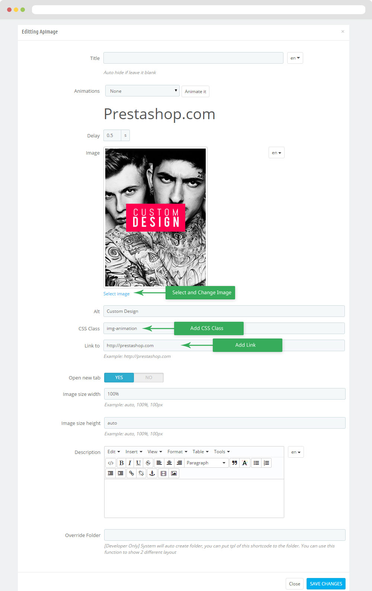Screen dimensions: 372x591
Task: Open the Animations dropdown showing None
Action: click(142, 91)
